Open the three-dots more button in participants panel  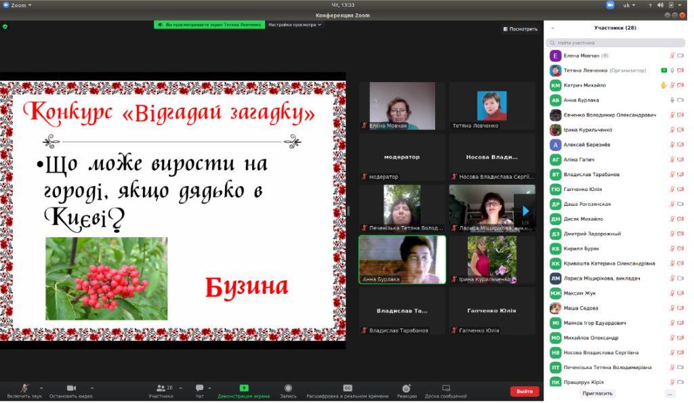click(670, 394)
